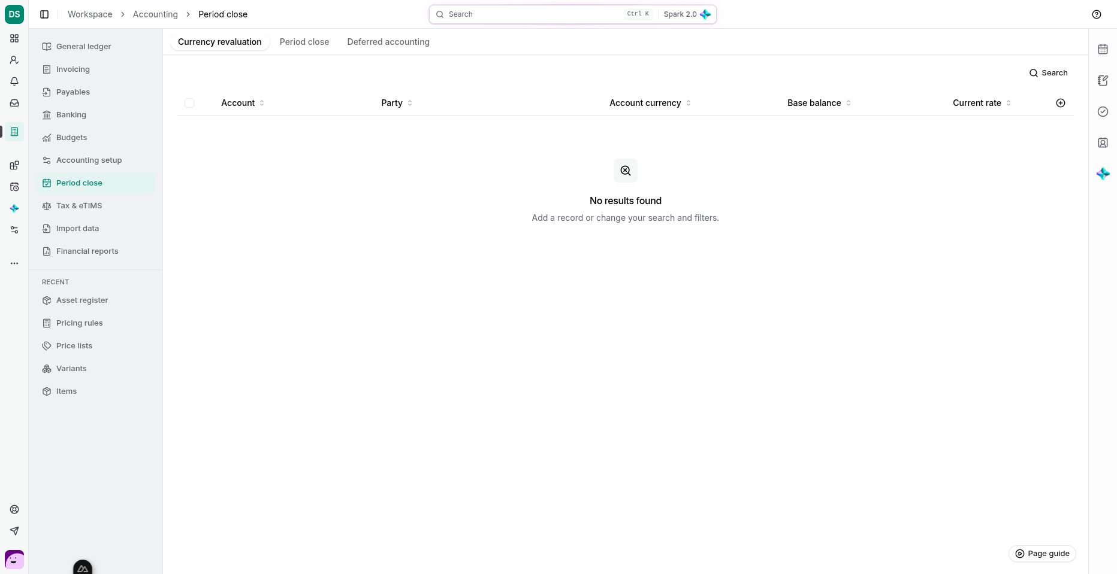Click the Spark 2.0 label
Image resolution: width=1117 pixels, height=574 pixels.
[680, 14]
